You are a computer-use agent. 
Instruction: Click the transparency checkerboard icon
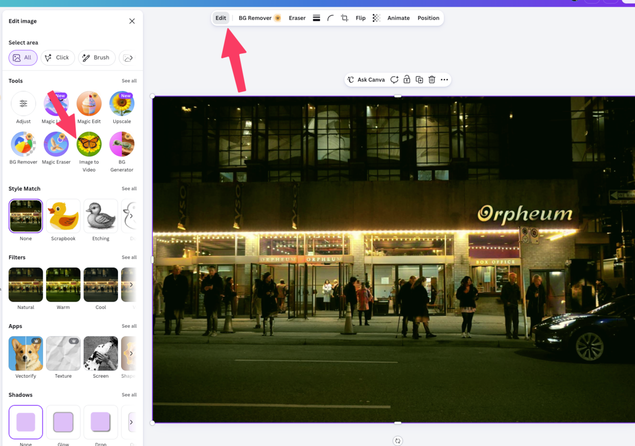tap(376, 18)
